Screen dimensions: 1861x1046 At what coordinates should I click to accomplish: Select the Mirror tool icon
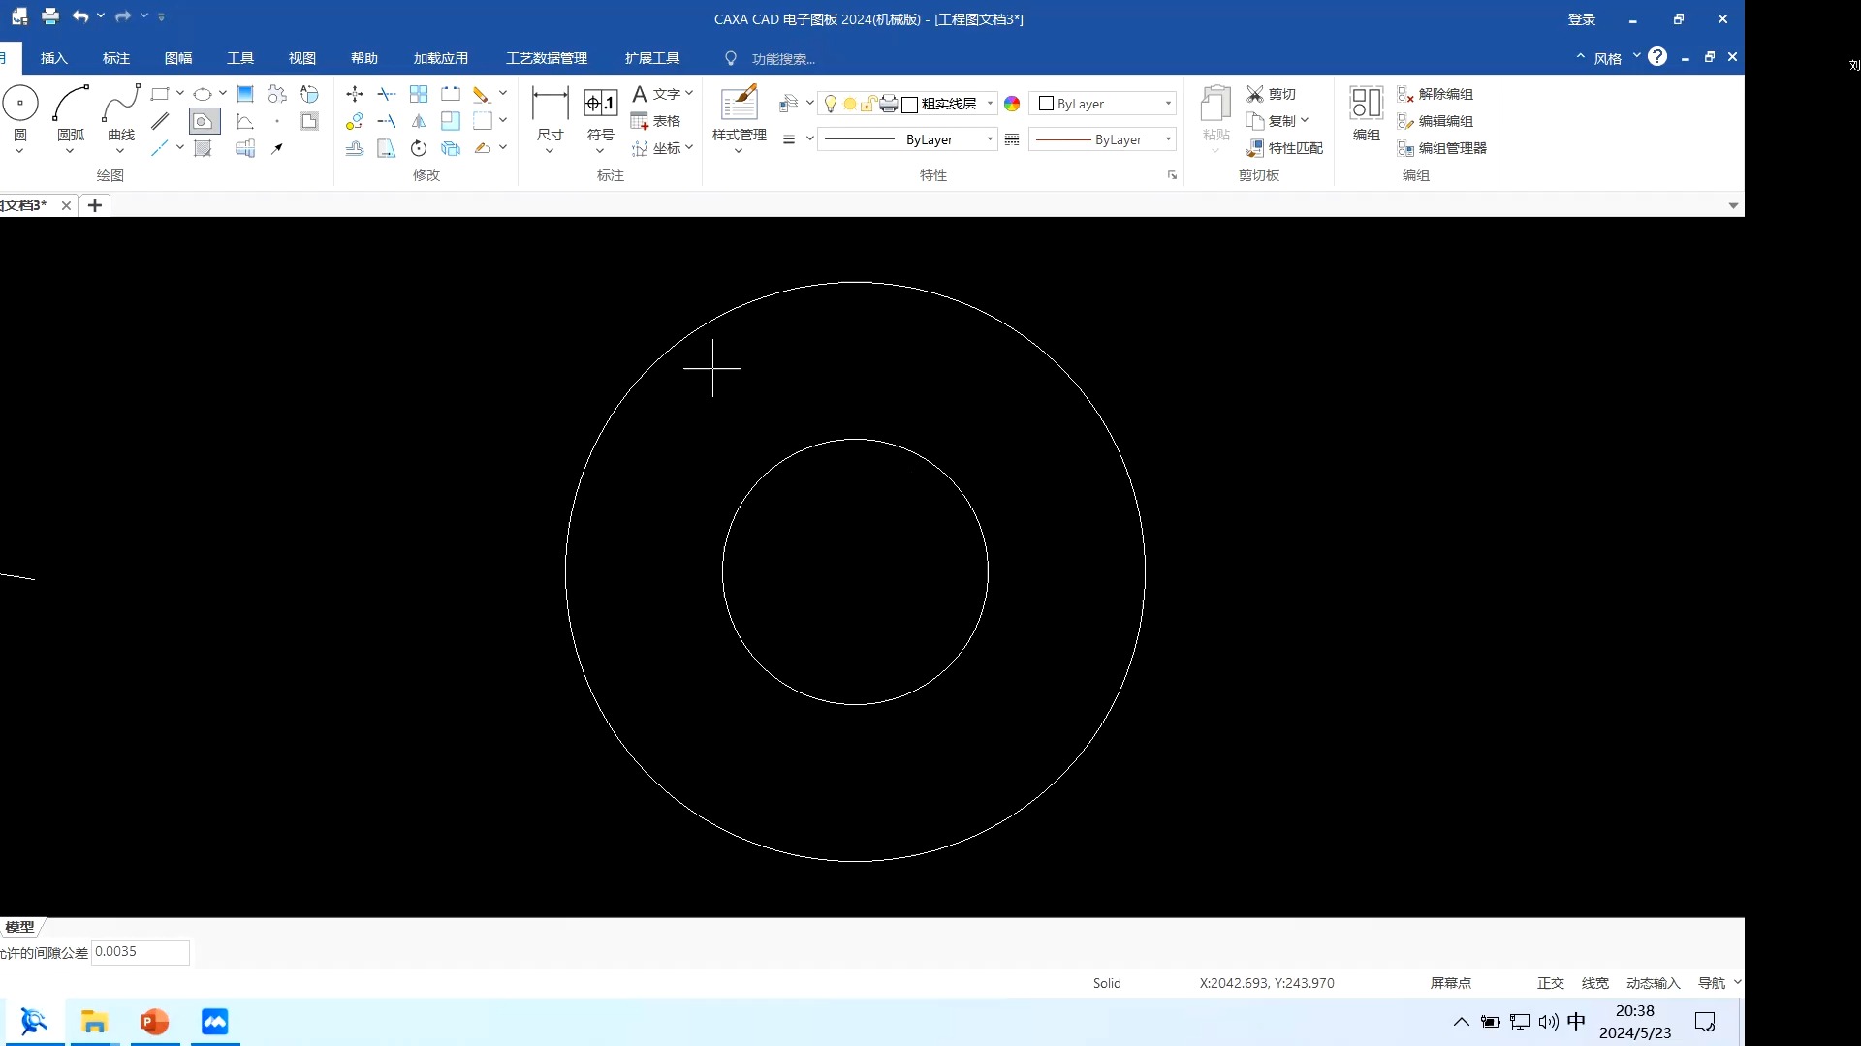tap(419, 121)
